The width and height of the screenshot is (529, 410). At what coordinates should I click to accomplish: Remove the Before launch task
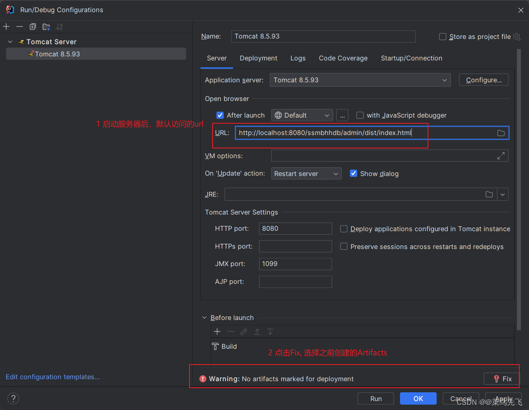(230, 332)
